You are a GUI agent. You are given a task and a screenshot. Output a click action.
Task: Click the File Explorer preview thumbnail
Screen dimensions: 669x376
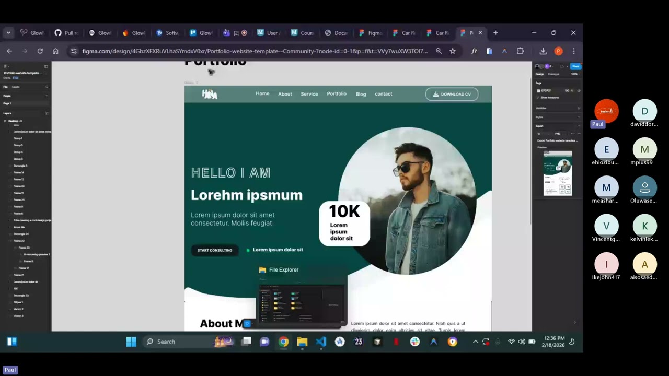click(302, 304)
